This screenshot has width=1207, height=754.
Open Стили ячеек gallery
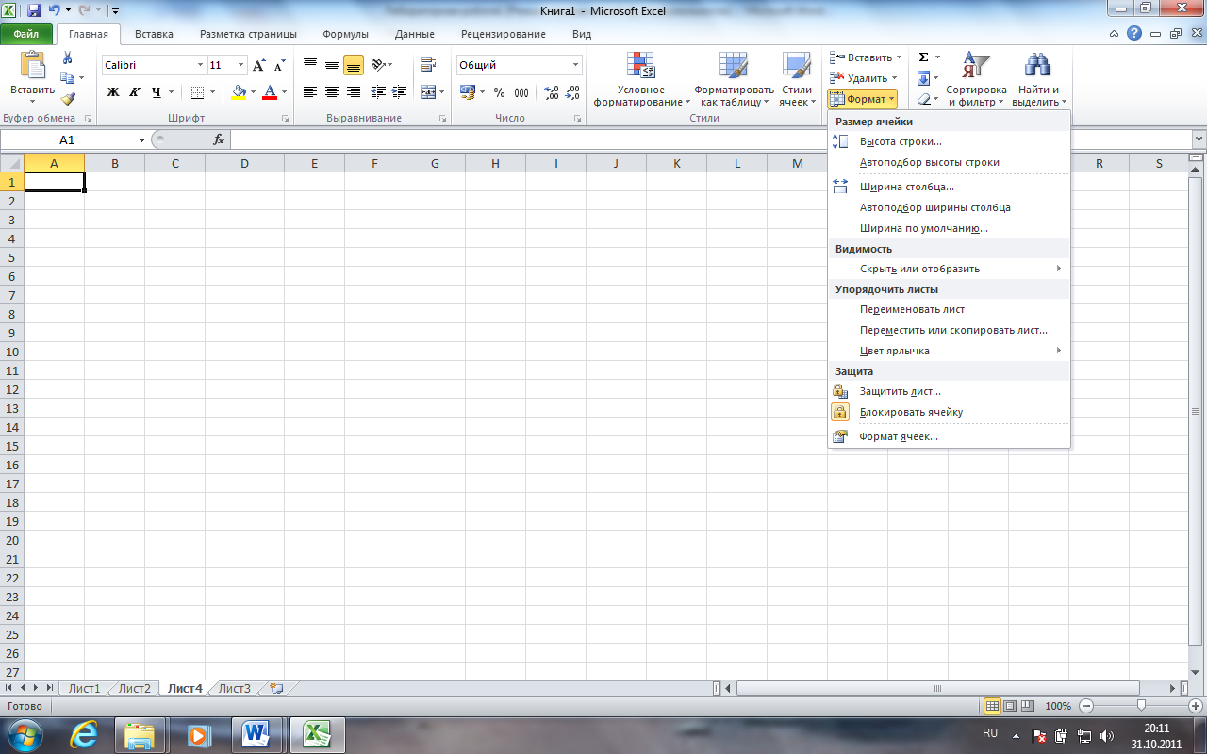797,79
